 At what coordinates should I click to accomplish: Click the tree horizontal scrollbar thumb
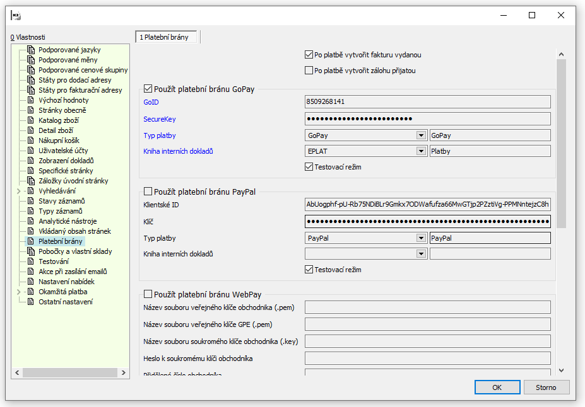tap(70, 372)
